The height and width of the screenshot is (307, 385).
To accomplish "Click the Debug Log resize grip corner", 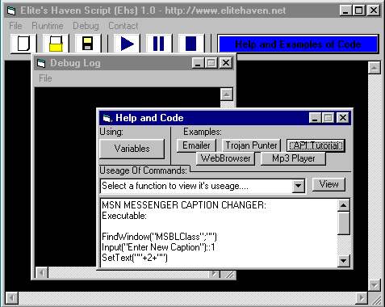I will (229, 274).
